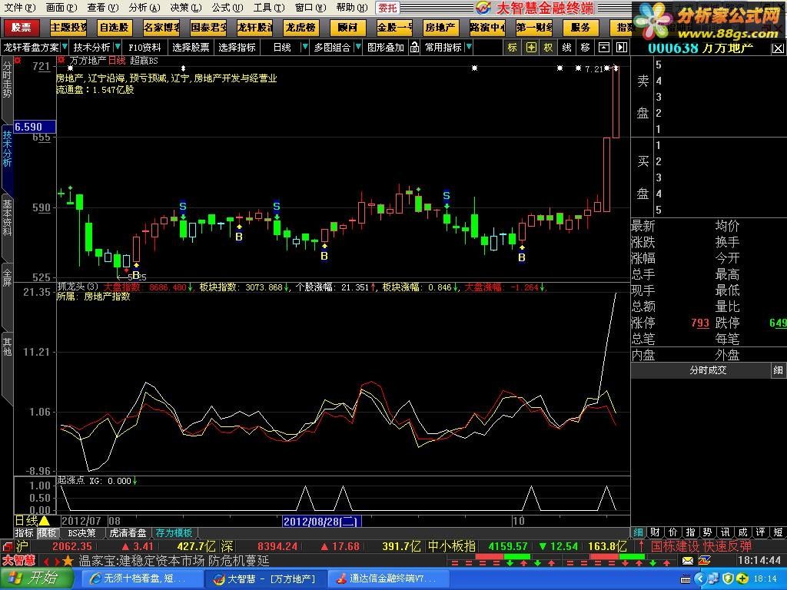The image size is (787, 590).
Task: Select the 细 detail tab
Action: [639, 532]
